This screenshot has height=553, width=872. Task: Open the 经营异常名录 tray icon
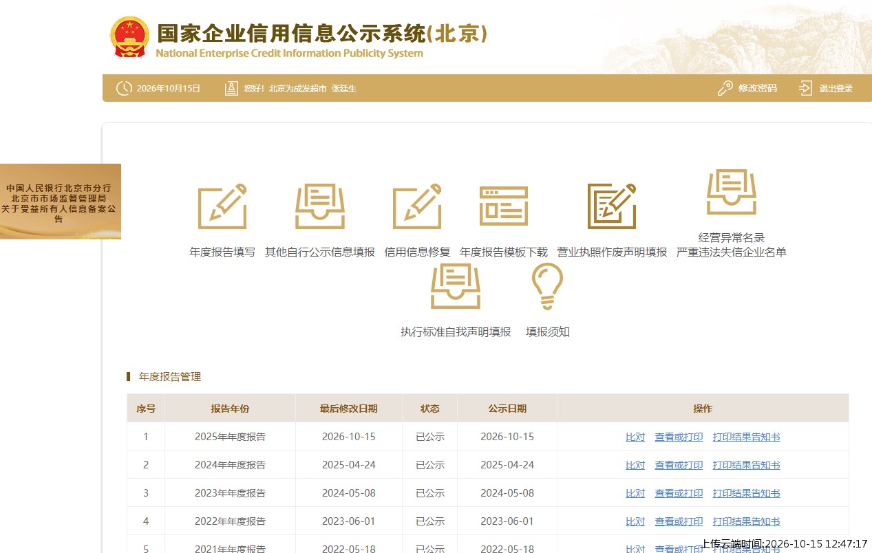(x=732, y=192)
